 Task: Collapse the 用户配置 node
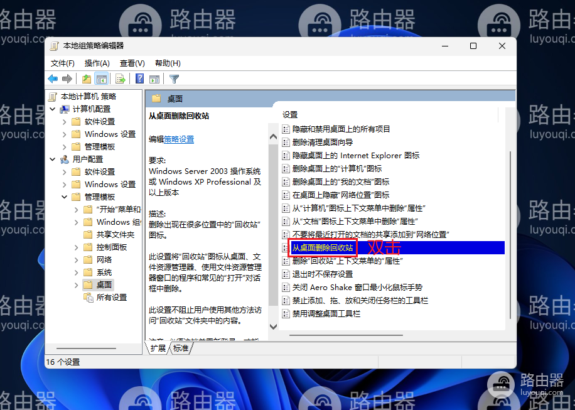[53, 159]
